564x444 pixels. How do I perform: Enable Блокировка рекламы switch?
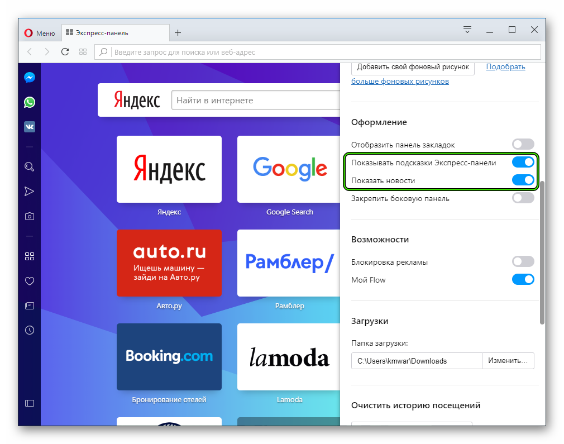coord(523,261)
